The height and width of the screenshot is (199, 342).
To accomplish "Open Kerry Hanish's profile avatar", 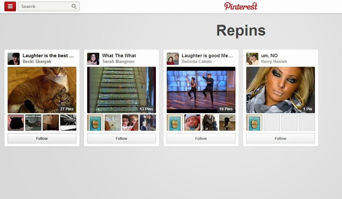I will [252, 58].
